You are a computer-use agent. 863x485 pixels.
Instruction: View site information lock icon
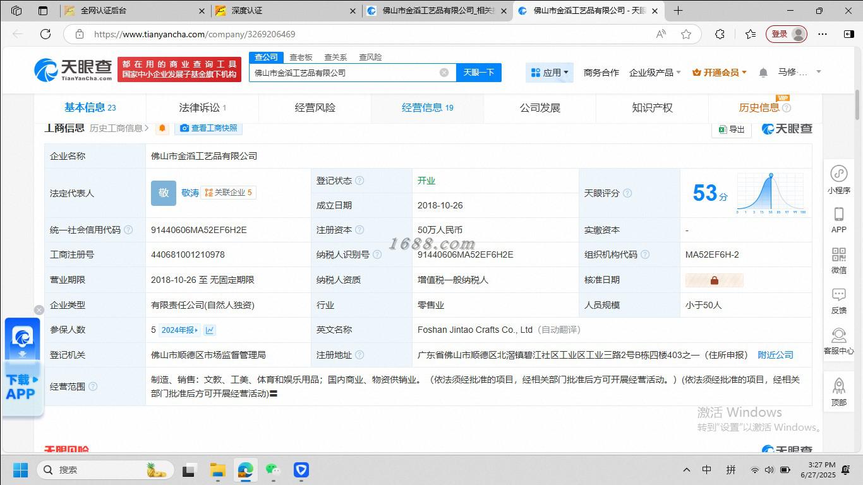80,34
